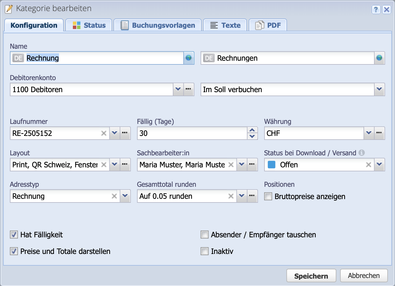
Task: Open the ellipsis picker for Debitorenkonto
Action: (x=189, y=89)
